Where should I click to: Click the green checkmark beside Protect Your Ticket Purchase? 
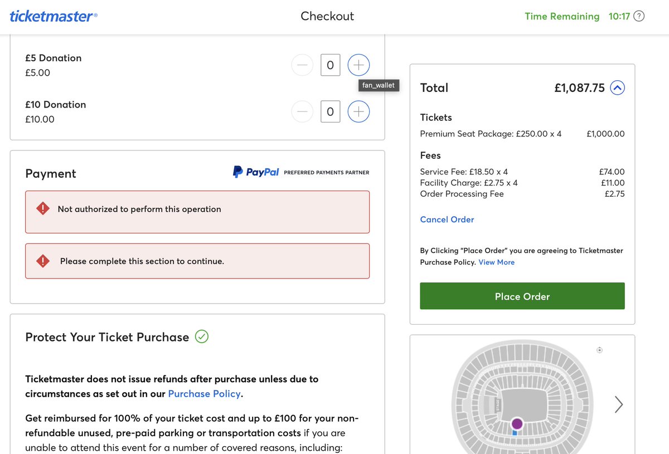click(x=202, y=336)
